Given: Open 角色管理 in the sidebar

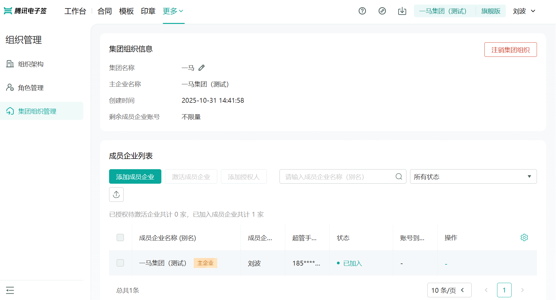Looking at the screenshot, I should 31,88.
